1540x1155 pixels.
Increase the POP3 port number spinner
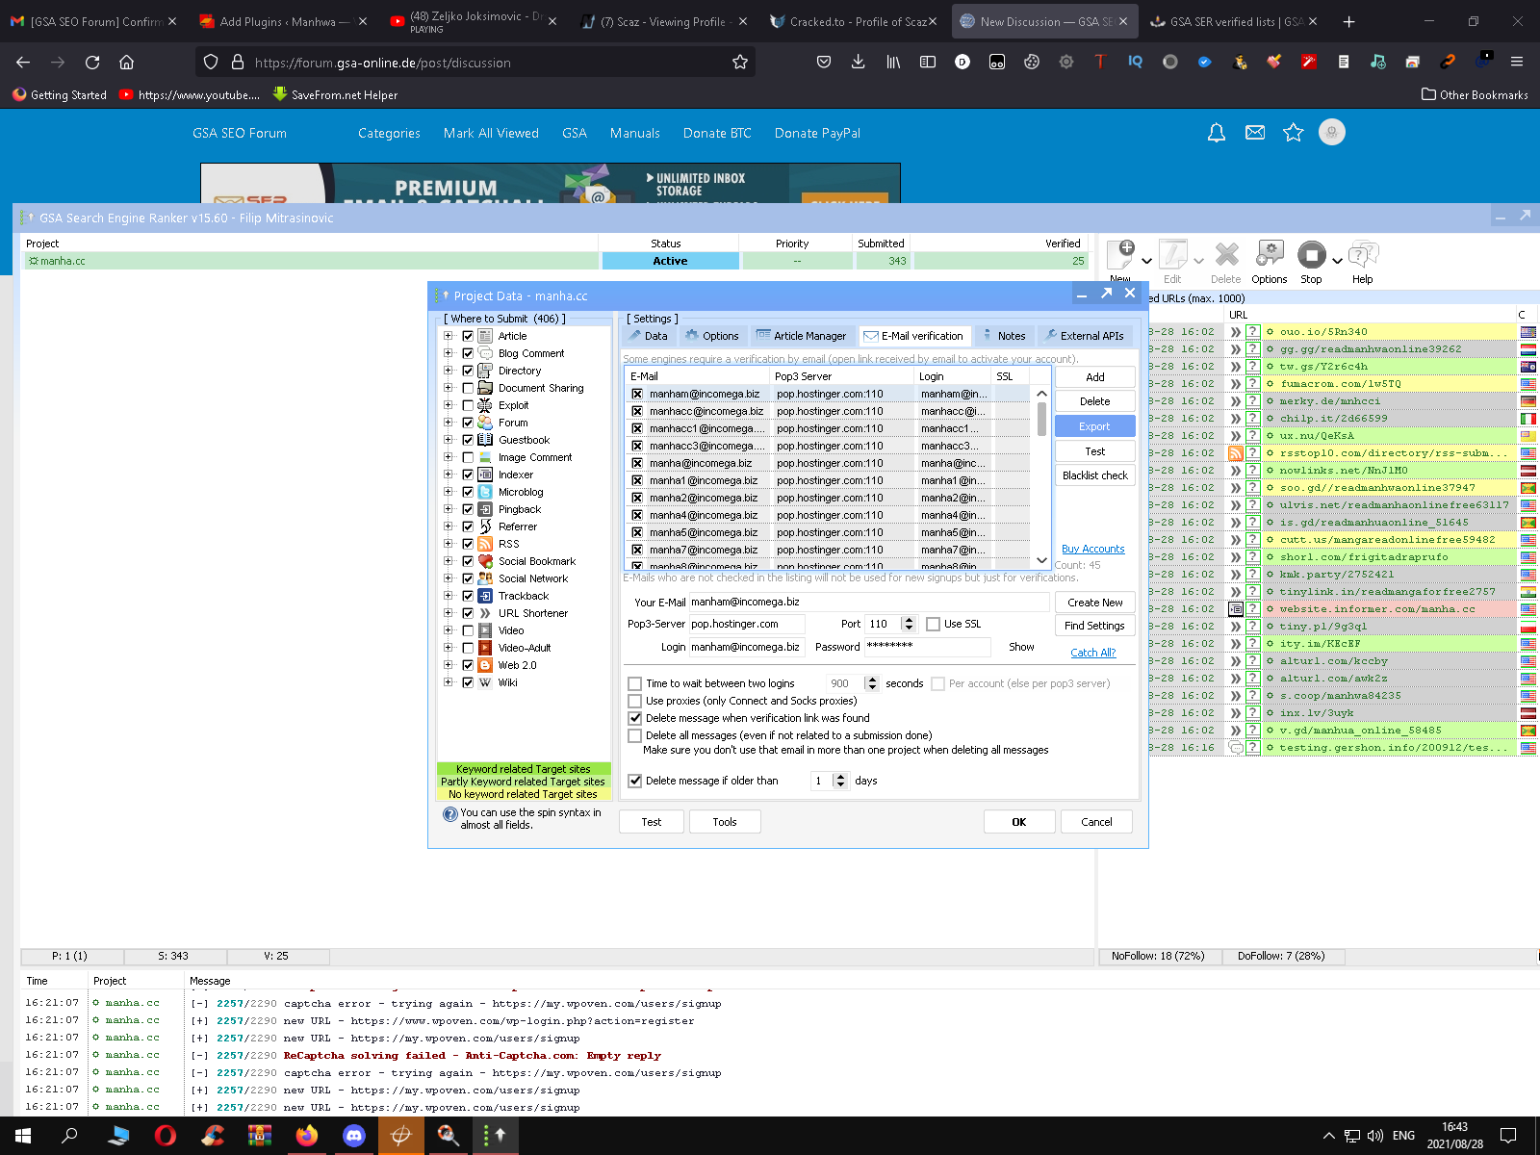coord(910,620)
